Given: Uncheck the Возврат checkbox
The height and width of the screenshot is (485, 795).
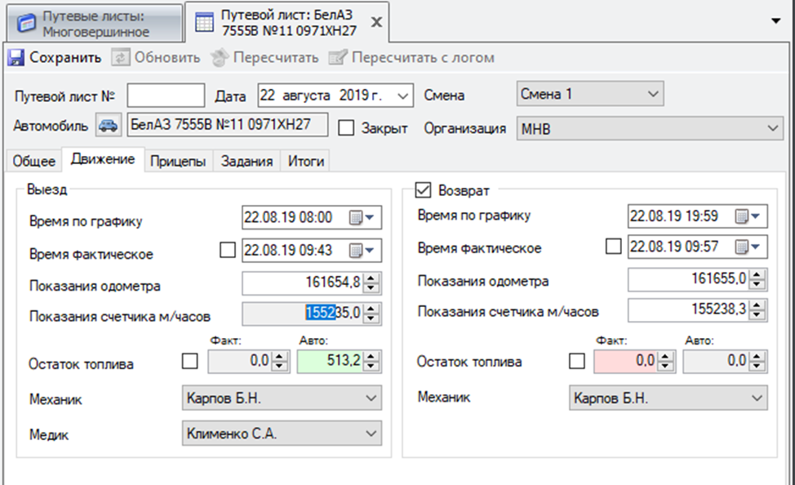Looking at the screenshot, I should click(423, 190).
